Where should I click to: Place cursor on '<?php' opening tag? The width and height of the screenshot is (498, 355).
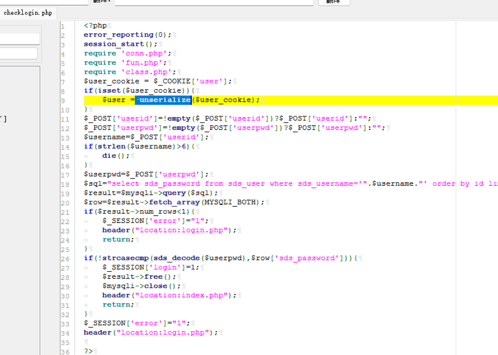[95, 26]
